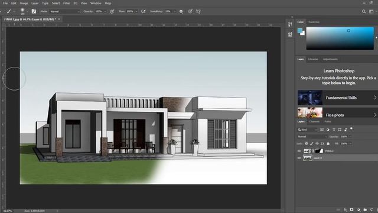The image size is (378, 213).
Task: Open the Fix a photo tutorial
Action: tap(338, 113)
